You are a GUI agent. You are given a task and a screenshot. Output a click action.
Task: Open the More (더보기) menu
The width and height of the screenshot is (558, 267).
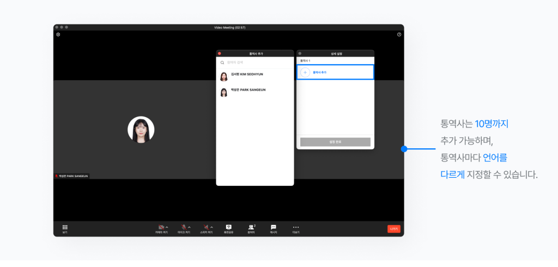(x=296, y=228)
